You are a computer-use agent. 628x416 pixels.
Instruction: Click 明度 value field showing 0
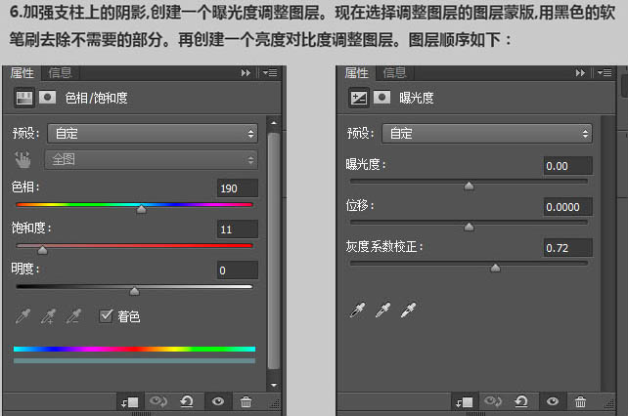click(237, 270)
